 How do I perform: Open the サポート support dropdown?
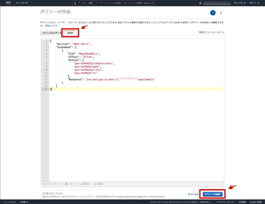254,3
